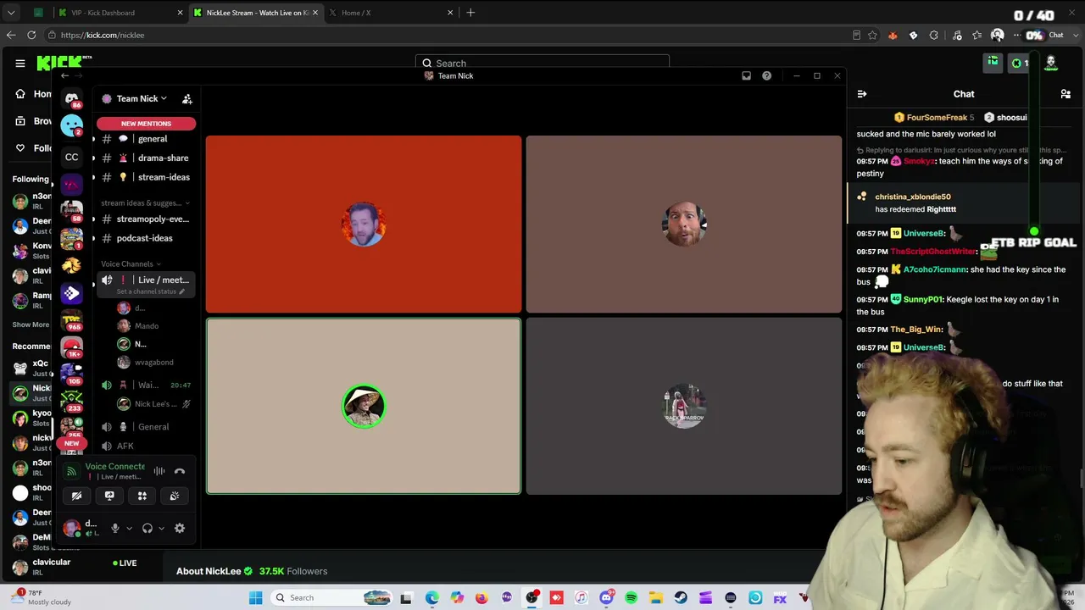Open Discord direct messages home icon
Image resolution: width=1085 pixels, height=610 pixels.
72,98
